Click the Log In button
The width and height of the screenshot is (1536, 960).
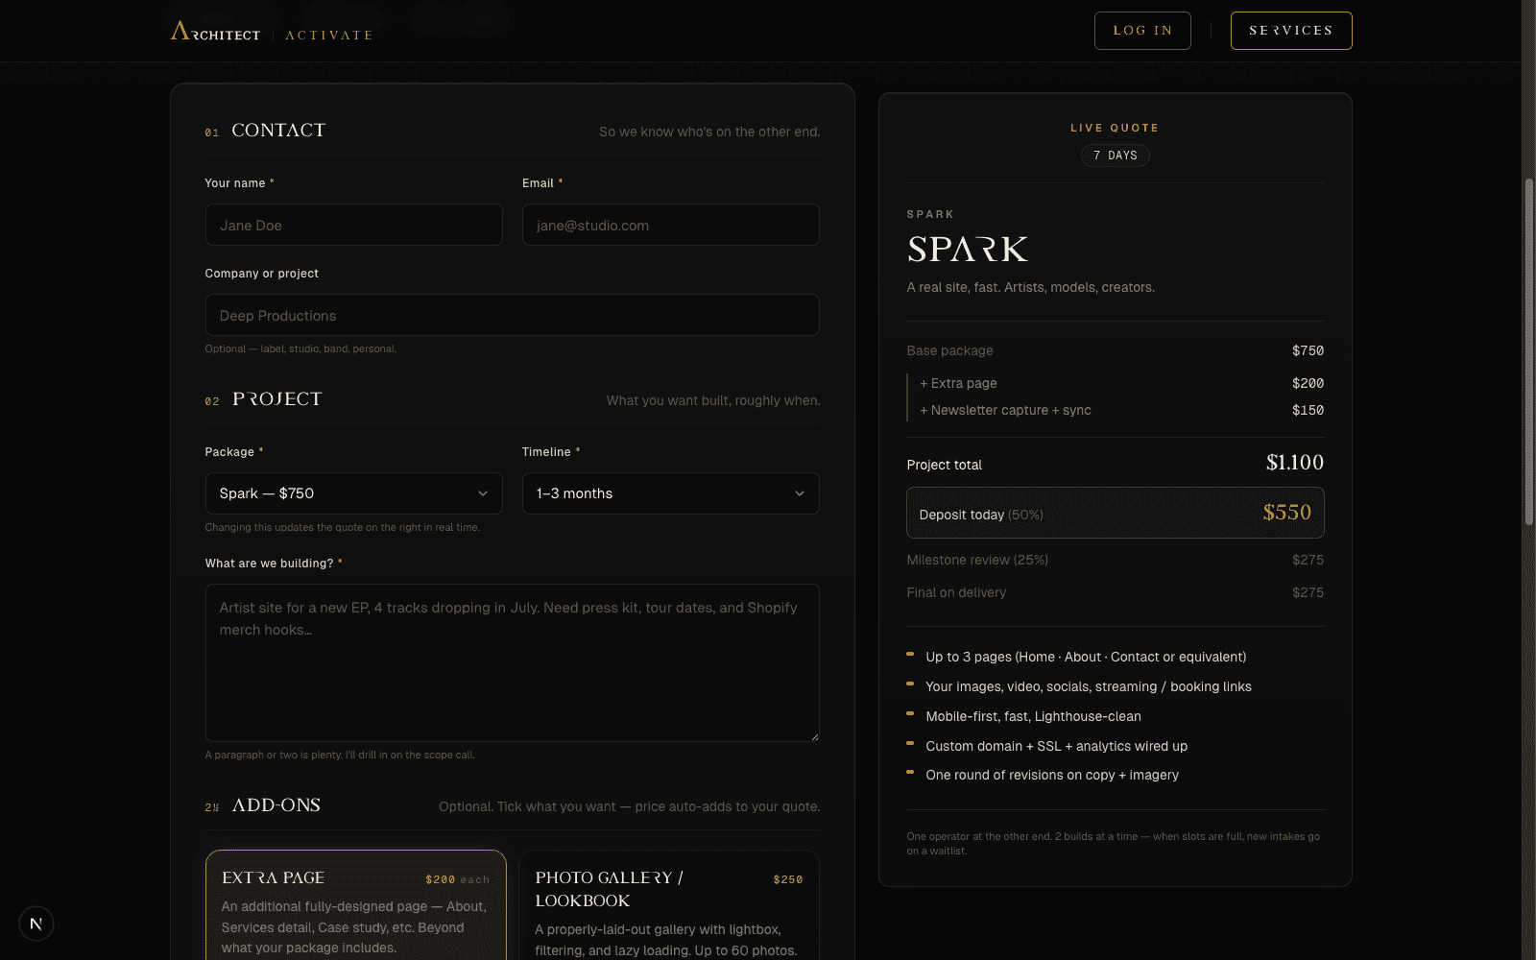click(1142, 31)
